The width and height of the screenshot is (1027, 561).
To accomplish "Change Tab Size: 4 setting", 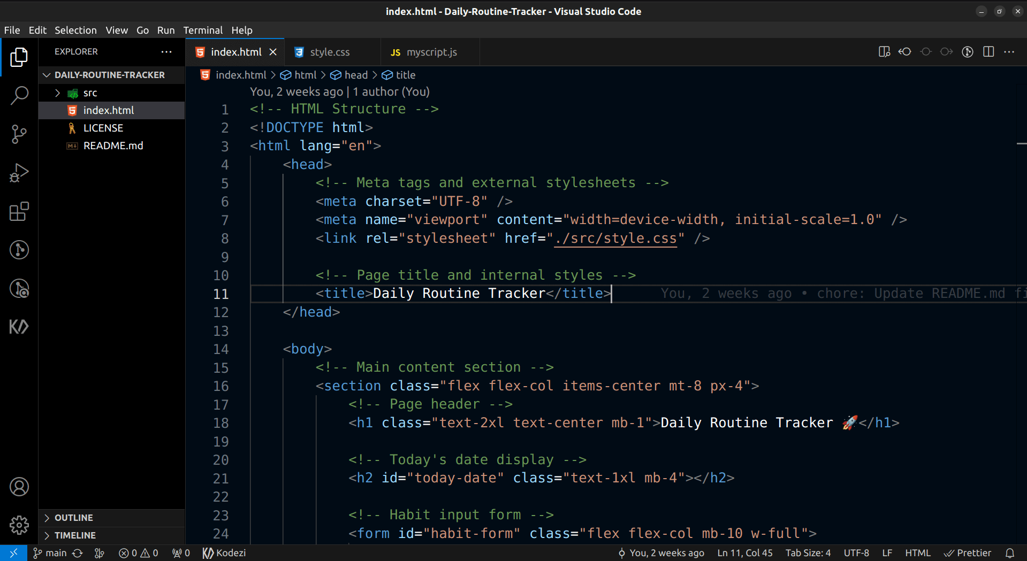I will pos(808,553).
